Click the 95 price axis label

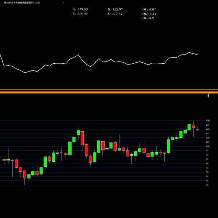point(207,150)
